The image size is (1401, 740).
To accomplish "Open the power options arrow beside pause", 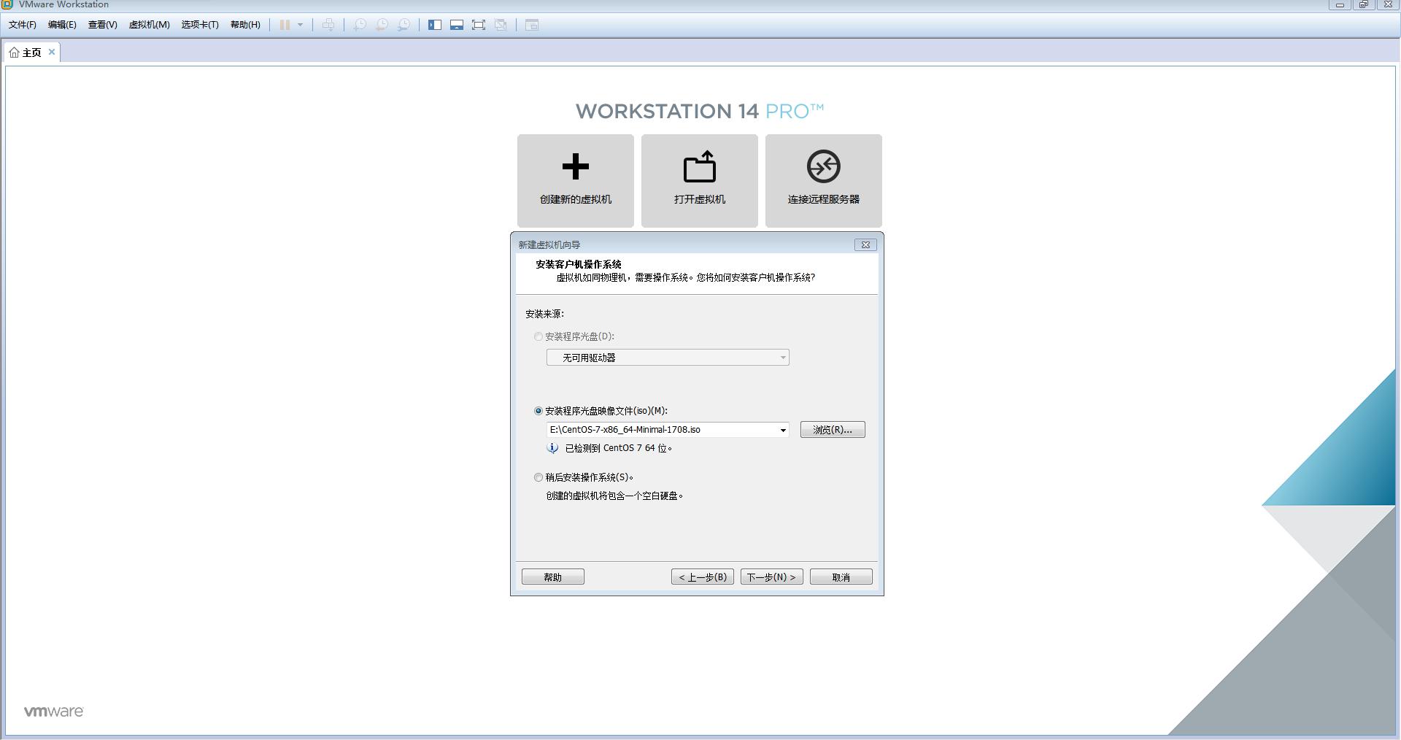I will click(300, 25).
